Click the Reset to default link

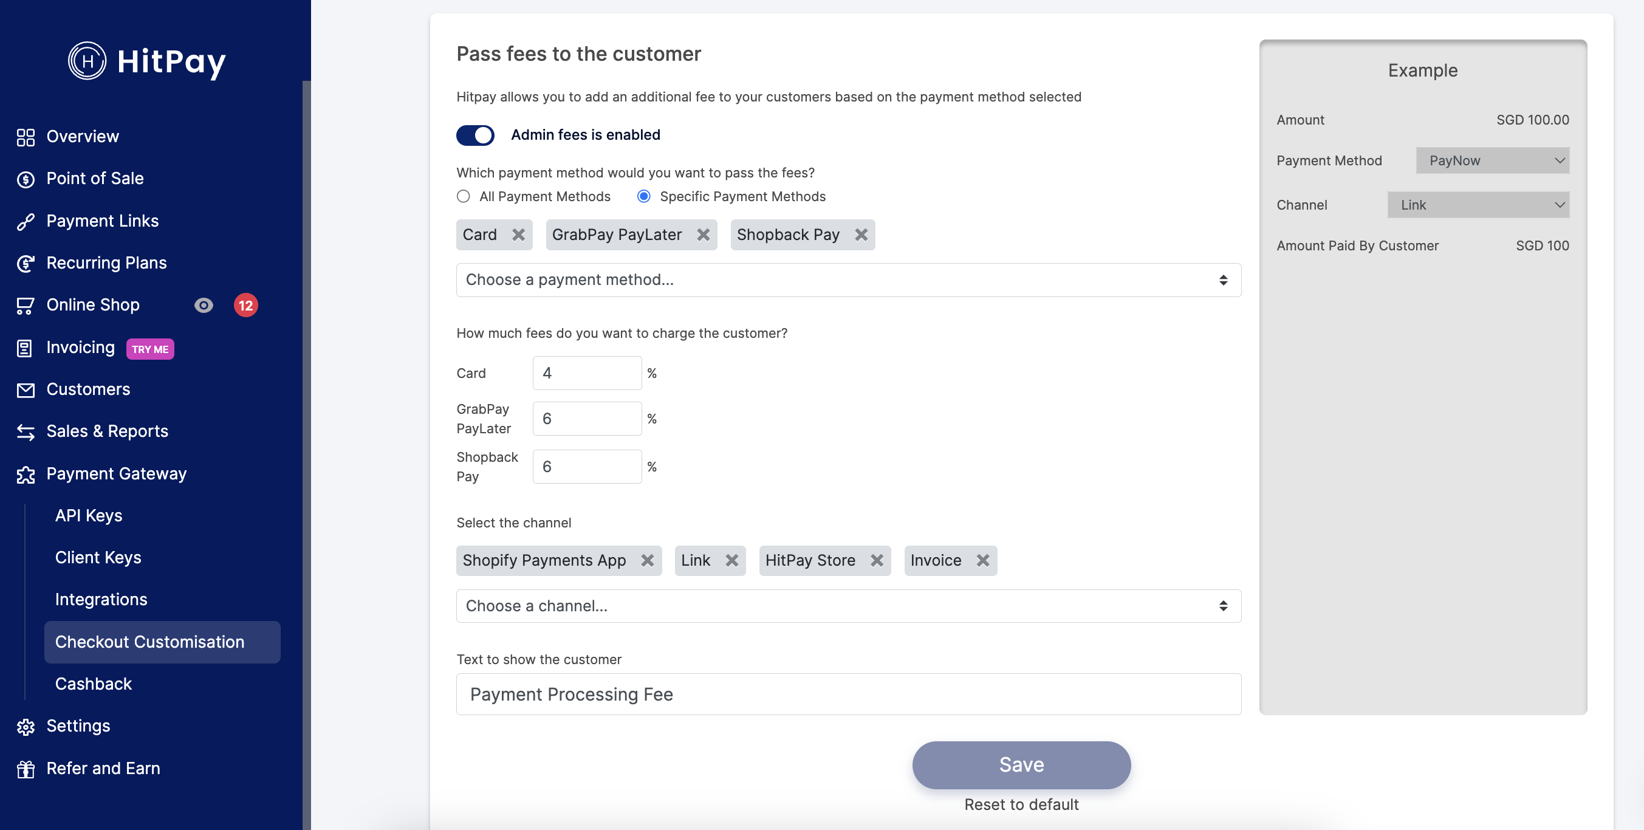[x=1021, y=804]
